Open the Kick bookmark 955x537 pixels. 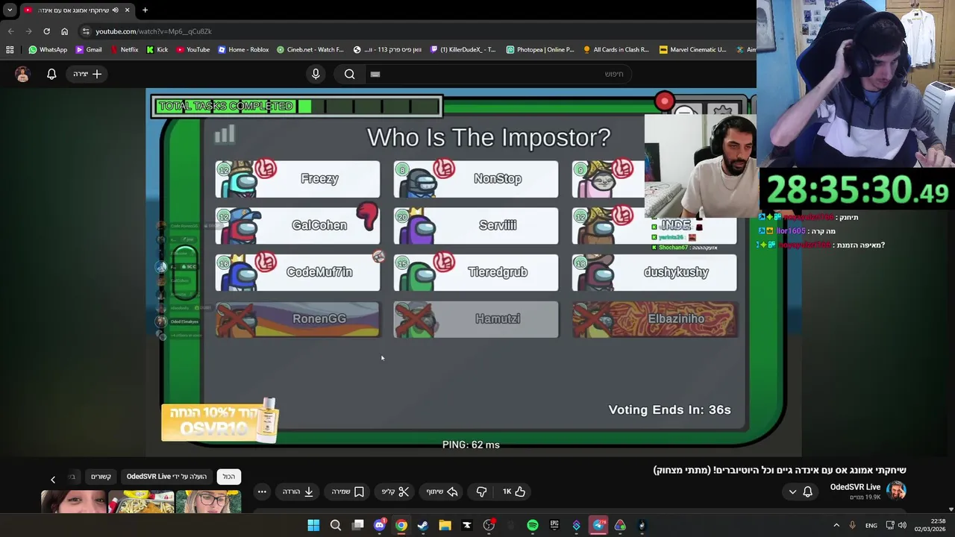point(157,50)
